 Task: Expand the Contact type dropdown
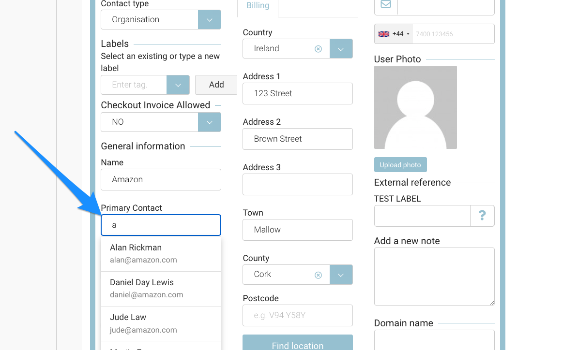(x=209, y=20)
